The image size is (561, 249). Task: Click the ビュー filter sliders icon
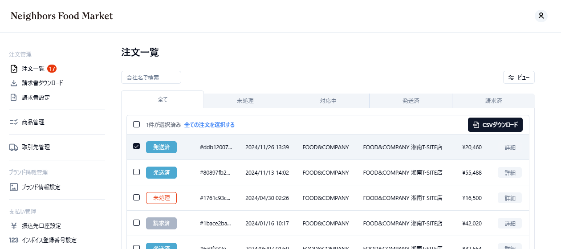click(x=511, y=78)
